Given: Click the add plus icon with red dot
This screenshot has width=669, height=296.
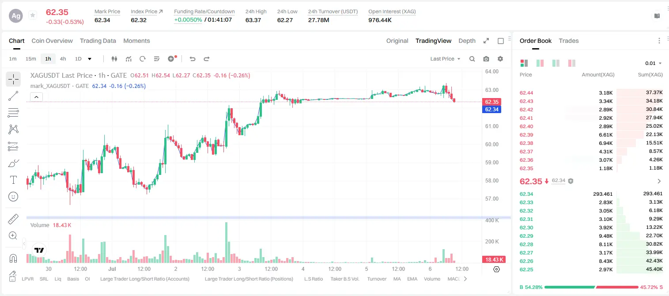Looking at the screenshot, I should click(172, 59).
